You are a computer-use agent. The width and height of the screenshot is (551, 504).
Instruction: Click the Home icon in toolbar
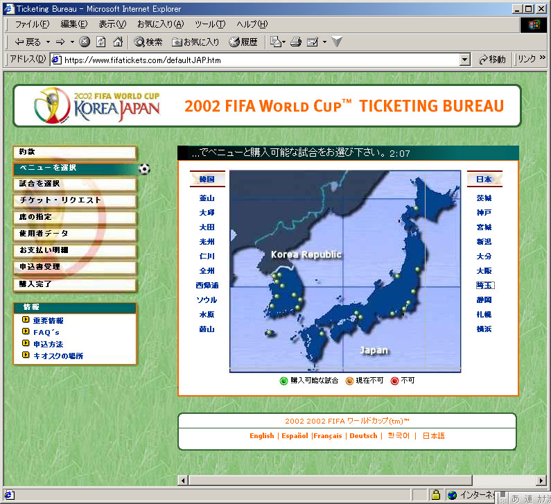click(118, 42)
